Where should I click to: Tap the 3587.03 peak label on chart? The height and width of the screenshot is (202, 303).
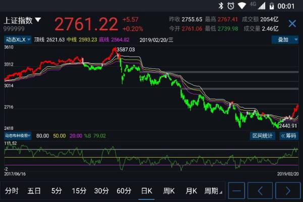coord(126,49)
